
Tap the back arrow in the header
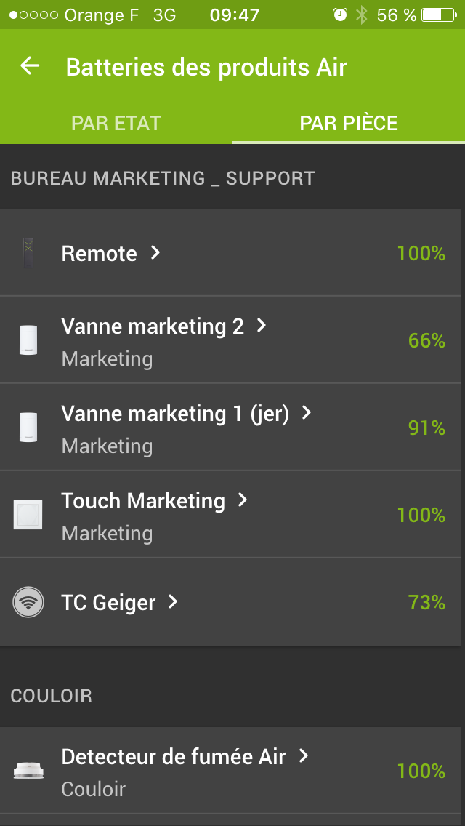point(30,67)
